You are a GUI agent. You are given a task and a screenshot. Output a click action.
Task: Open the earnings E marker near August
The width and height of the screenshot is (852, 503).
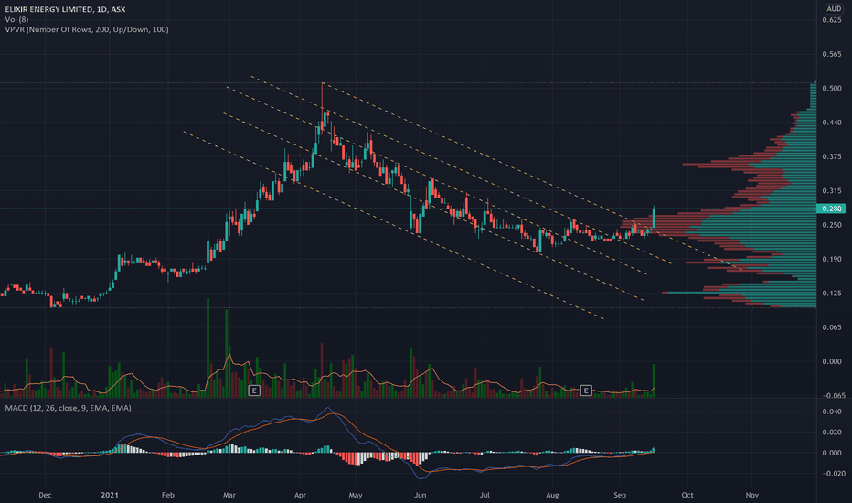(x=586, y=391)
